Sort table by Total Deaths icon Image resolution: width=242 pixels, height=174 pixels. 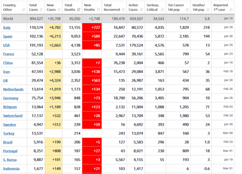coord(79,10)
